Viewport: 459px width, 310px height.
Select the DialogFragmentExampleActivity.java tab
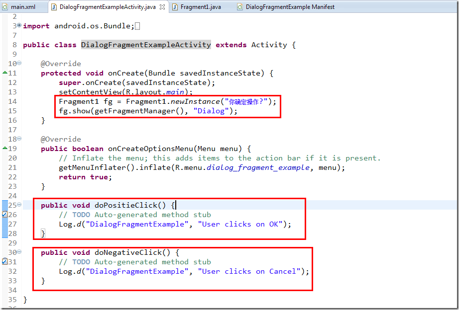[x=108, y=7]
